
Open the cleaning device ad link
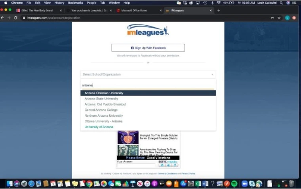pyautogui.click(x=158, y=151)
